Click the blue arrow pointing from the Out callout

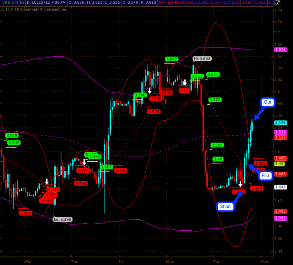(x=258, y=113)
